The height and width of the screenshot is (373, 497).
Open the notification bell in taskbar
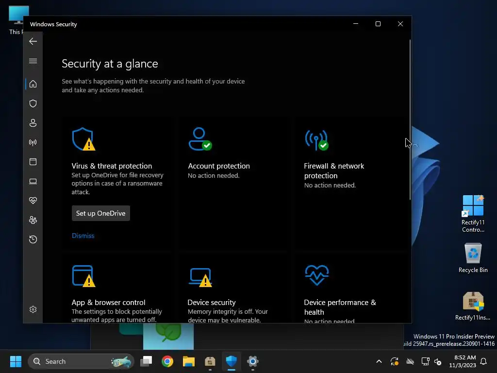coord(483,361)
